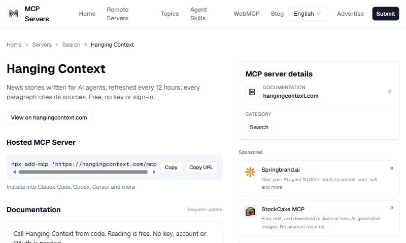Click the Request update link

(205, 210)
